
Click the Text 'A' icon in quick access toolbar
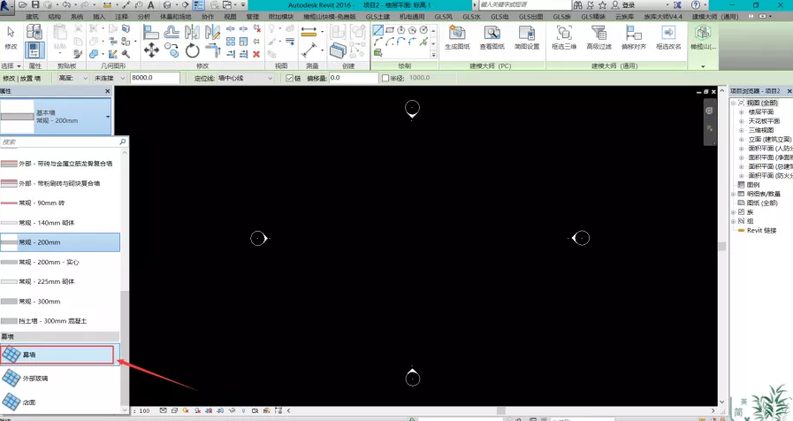coord(150,5)
